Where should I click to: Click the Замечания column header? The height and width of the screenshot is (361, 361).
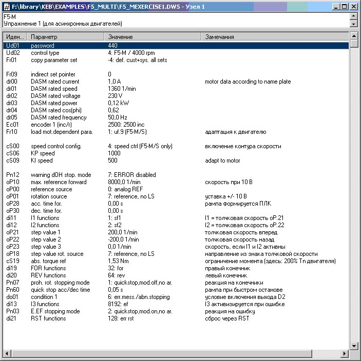tap(275, 37)
